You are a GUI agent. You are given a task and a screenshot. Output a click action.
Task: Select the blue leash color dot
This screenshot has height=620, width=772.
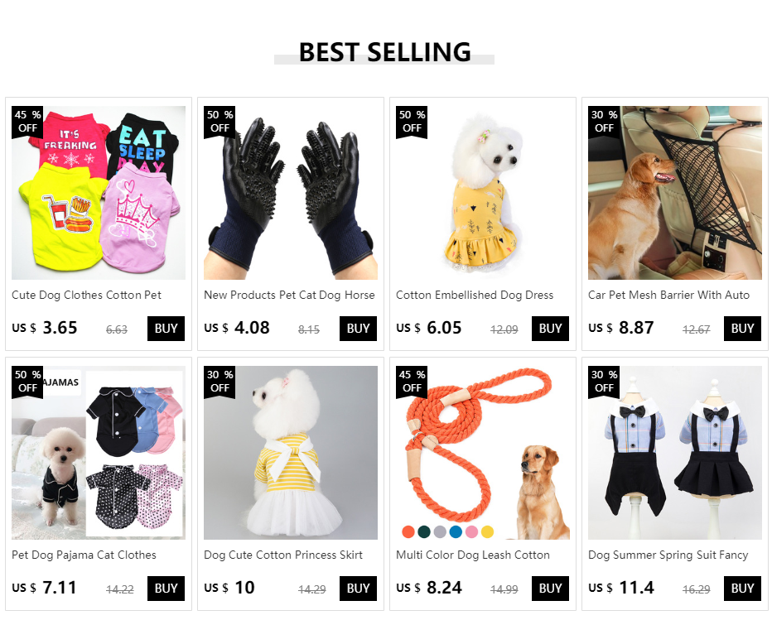[456, 531]
